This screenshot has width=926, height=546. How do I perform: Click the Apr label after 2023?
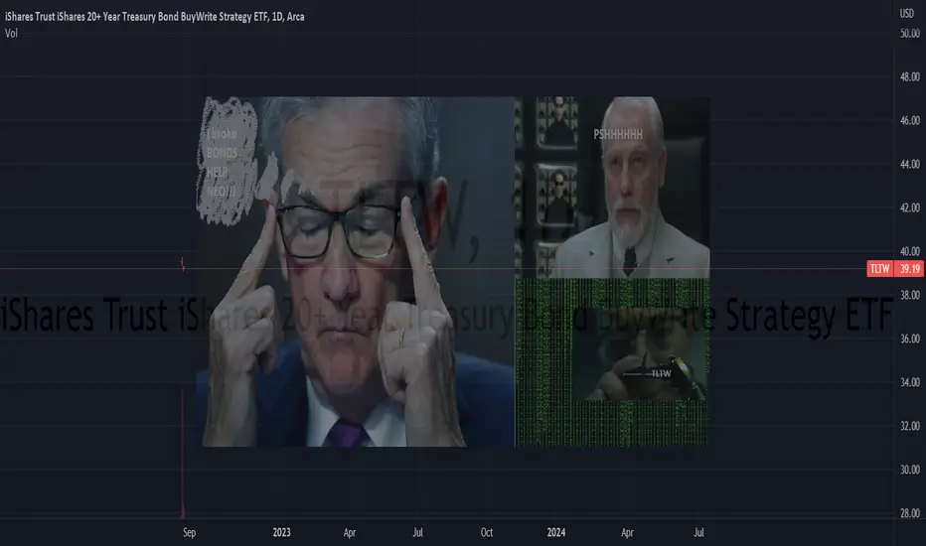[x=350, y=532]
